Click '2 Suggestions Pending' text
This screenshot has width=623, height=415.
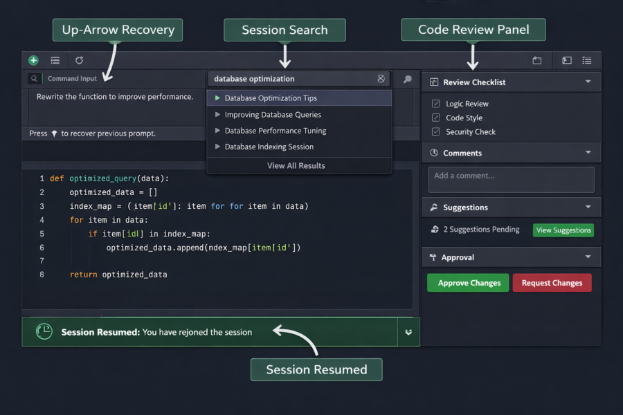pyautogui.click(x=481, y=230)
